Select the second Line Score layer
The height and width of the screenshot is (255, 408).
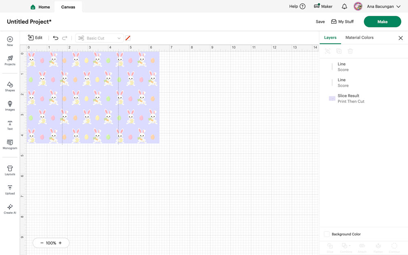pyautogui.click(x=363, y=82)
